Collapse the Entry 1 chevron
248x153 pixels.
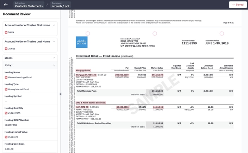(x=54, y=65)
